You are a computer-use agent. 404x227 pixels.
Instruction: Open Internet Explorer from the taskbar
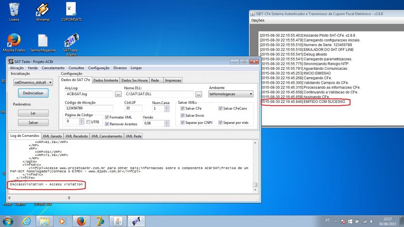point(26,221)
